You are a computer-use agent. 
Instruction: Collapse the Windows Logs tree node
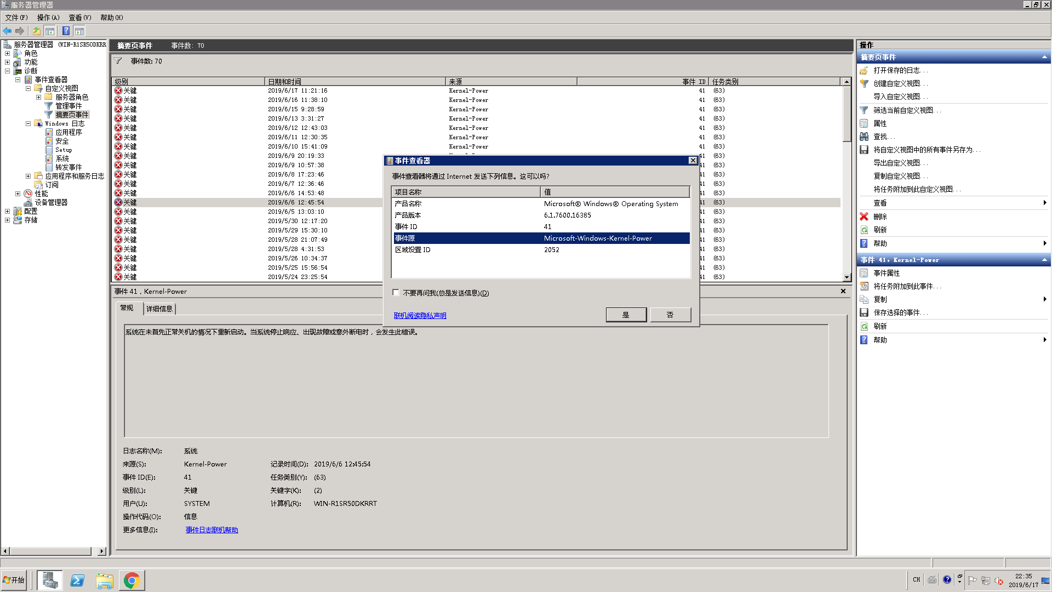tap(28, 123)
